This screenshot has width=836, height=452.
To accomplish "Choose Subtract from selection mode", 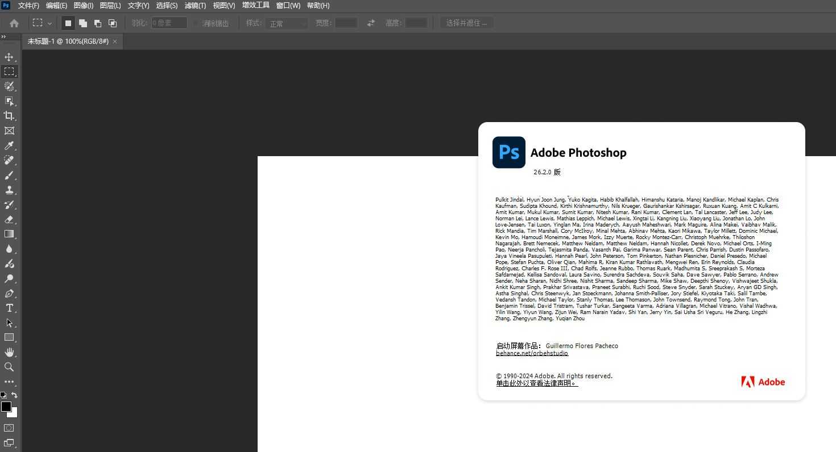I will click(x=98, y=23).
